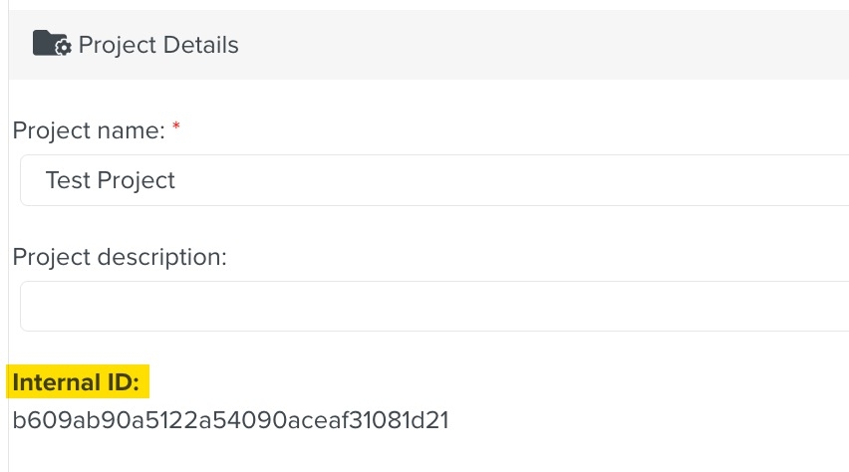Click the "Project name:" label
The width and height of the screenshot is (849, 472).
click(x=88, y=130)
